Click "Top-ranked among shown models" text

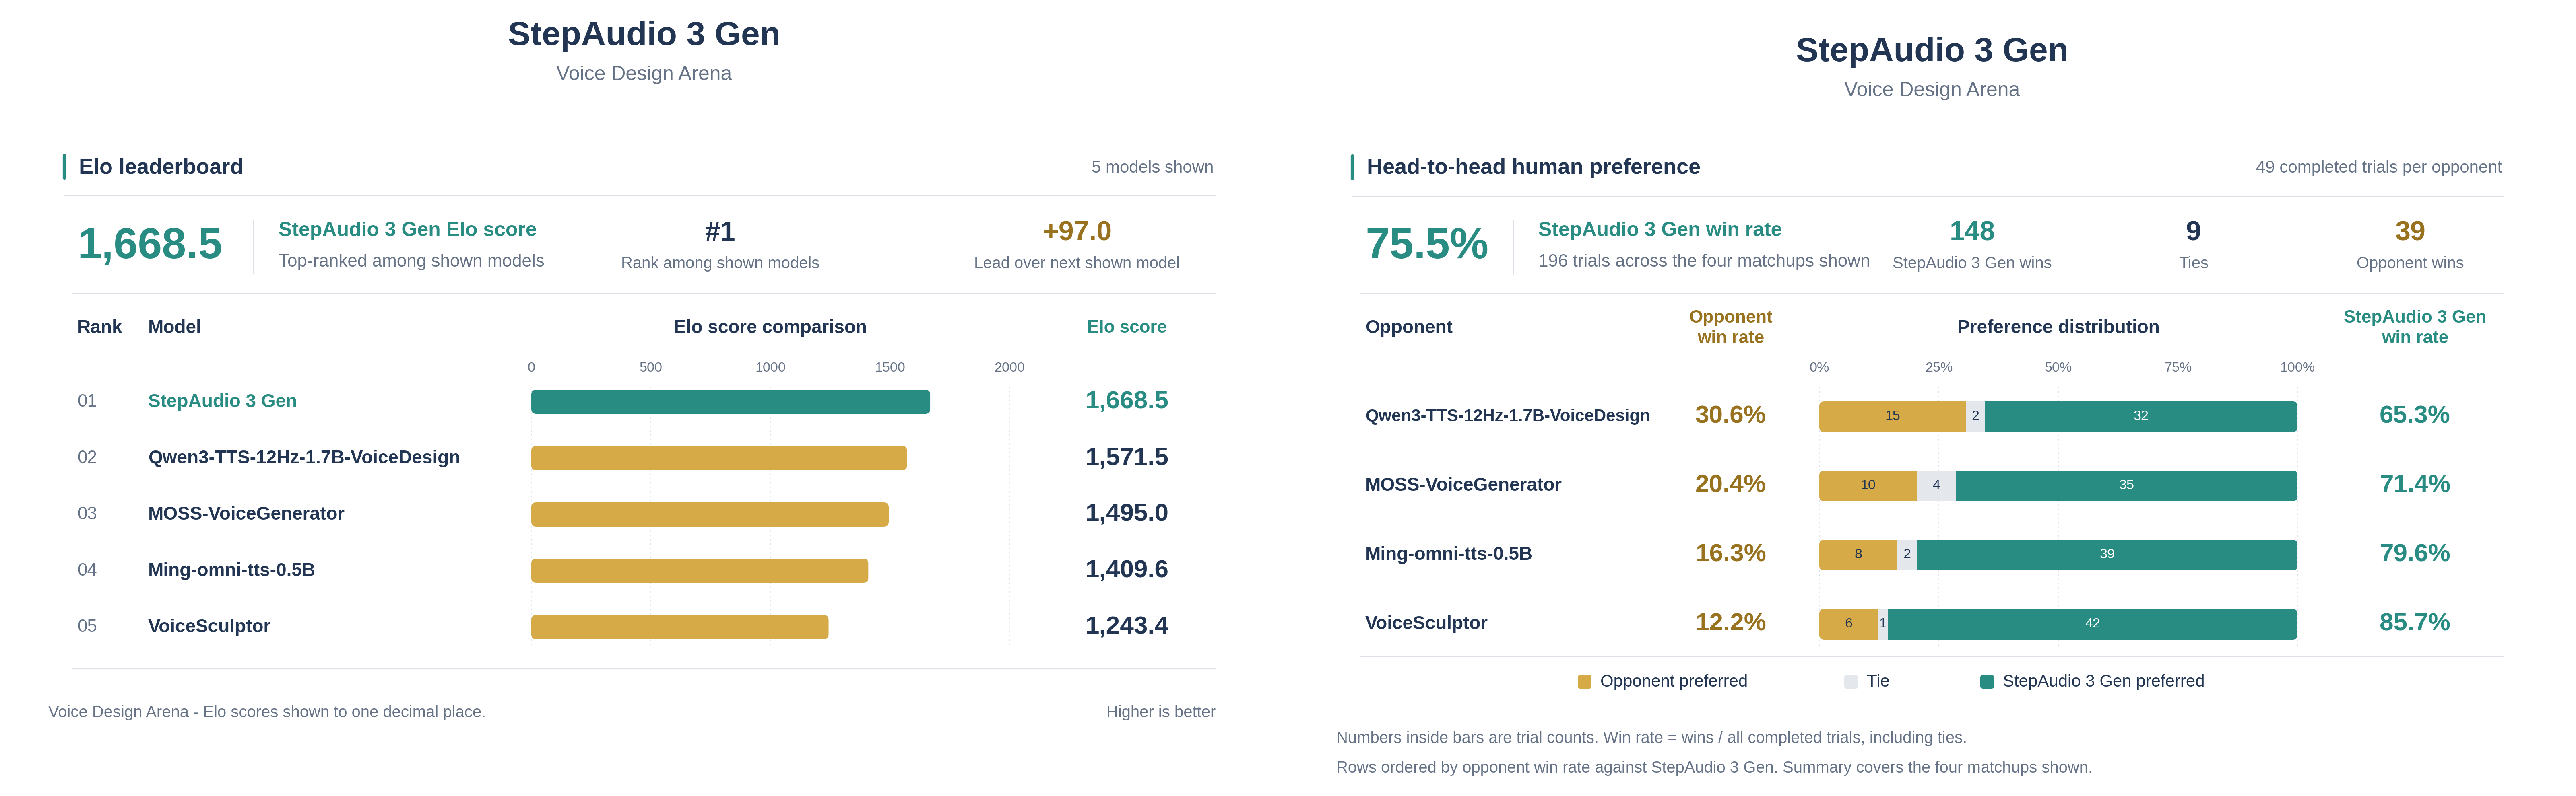411,261
